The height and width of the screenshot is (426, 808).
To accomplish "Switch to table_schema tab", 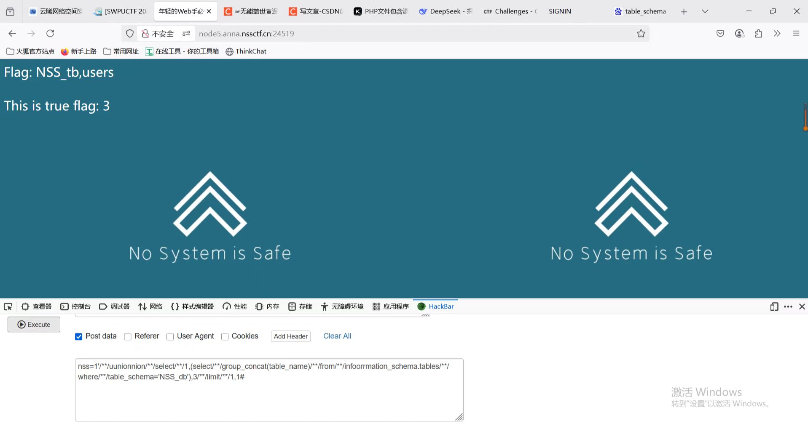I will [x=640, y=11].
